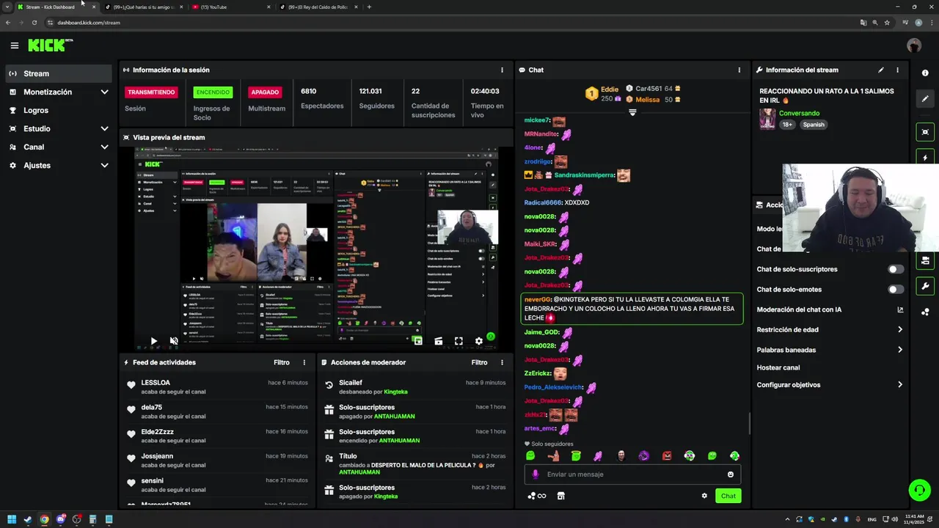The height and width of the screenshot is (528, 939).
Task: Switch to the Qué harías si tu amigo tab
Action: click(x=142, y=7)
